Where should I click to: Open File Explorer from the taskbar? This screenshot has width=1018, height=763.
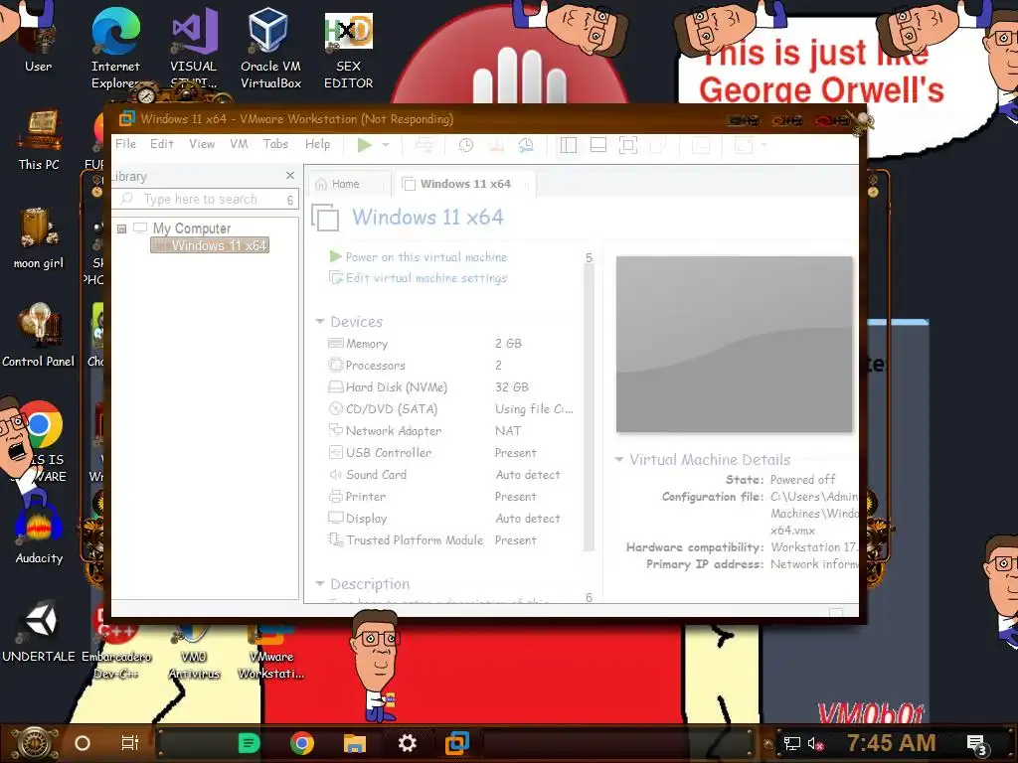pyautogui.click(x=355, y=743)
